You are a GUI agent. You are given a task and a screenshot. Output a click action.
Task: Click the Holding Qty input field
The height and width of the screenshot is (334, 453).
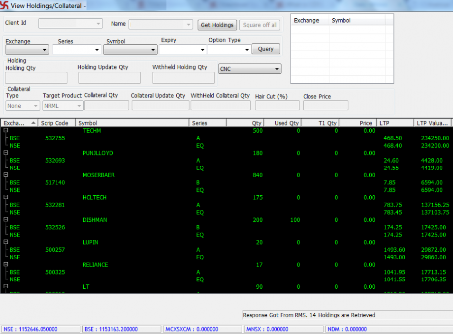[x=36, y=78]
